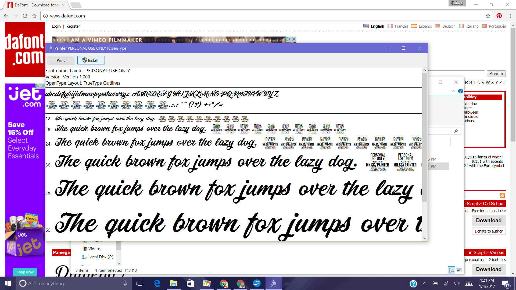Image resolution: width=516 pixels, height=290 pixels.
Task: Open font viewer taskbar icon
Action: [x=274, y=283]
